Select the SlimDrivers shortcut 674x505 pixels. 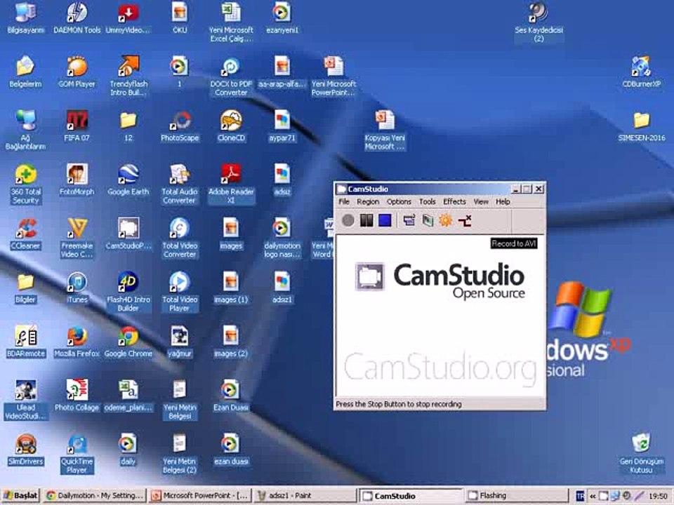(x=26, y=450)
